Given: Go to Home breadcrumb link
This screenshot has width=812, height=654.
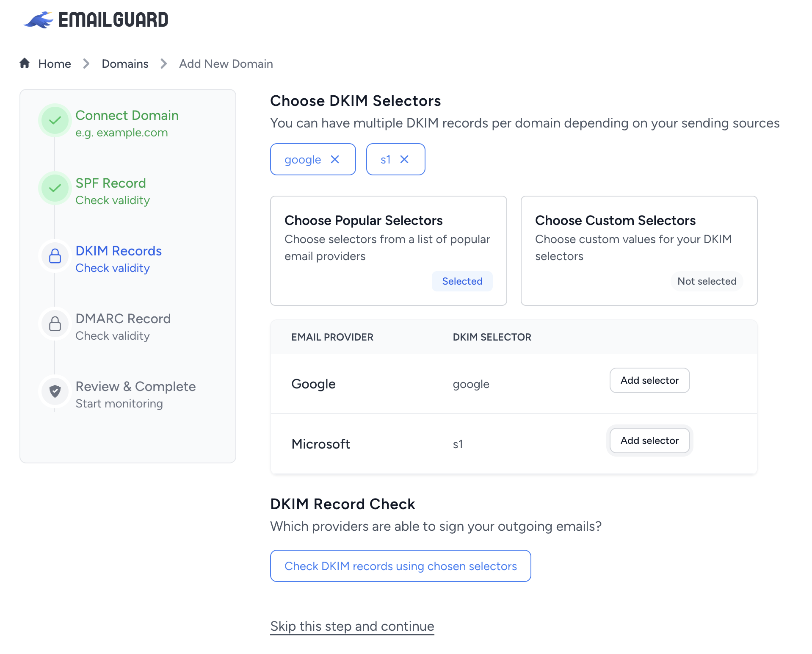Looking at the screenshot, I should coord(55,64).
